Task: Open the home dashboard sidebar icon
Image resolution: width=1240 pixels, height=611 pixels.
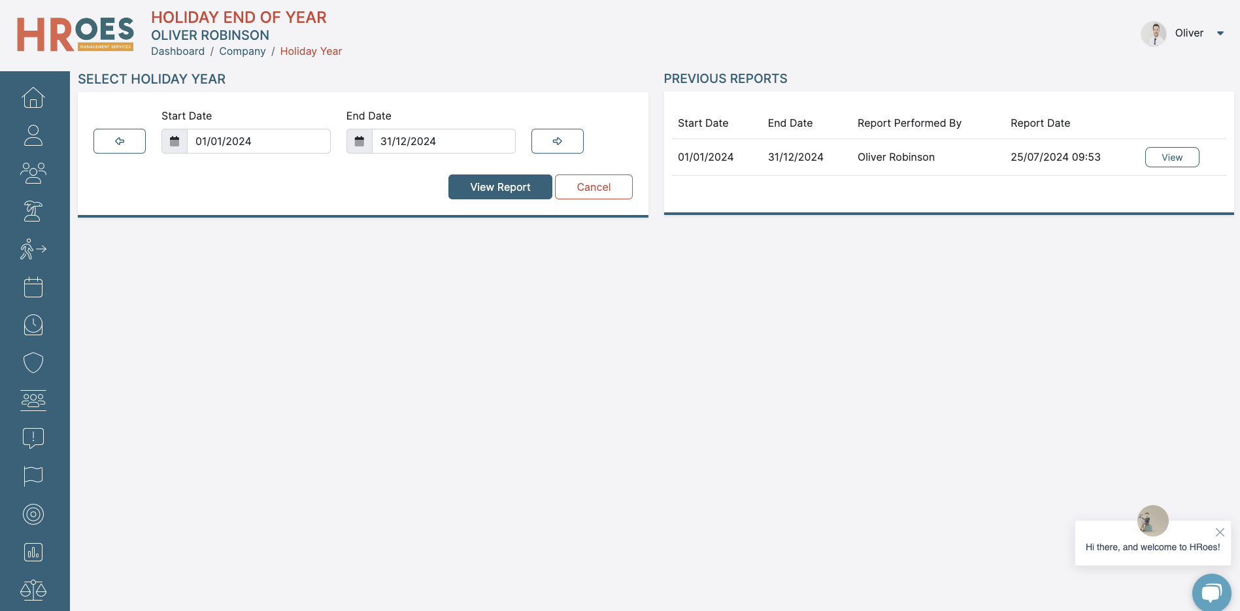Action: click(x=33, y=98)
